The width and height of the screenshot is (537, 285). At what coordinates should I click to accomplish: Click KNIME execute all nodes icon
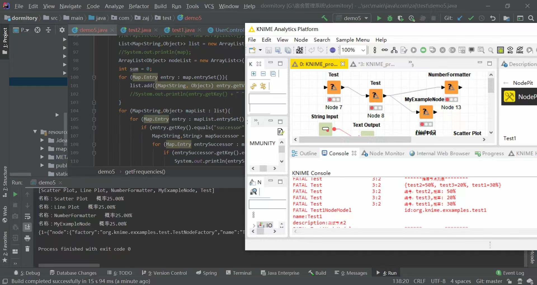click(x=423, y=50)
